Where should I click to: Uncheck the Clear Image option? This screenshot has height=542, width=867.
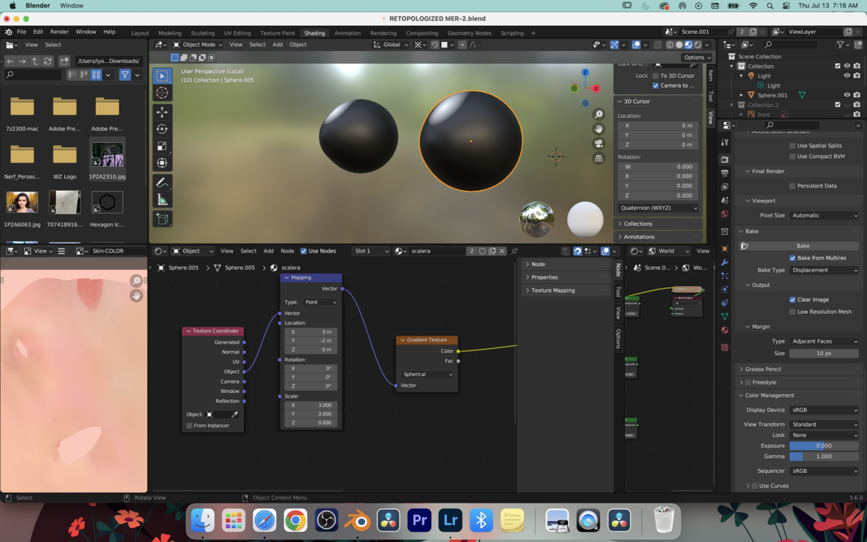click(x=792, y=299)
